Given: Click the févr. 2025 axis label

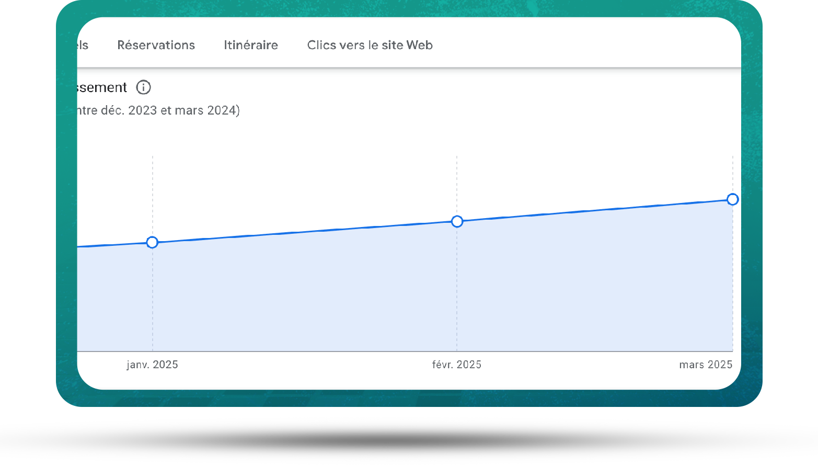Looking at the screenshot, I should pos(457,365).
